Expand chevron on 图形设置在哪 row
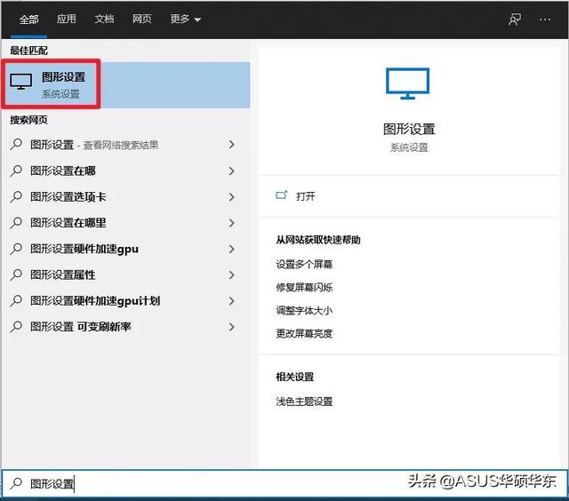 point(231,171)
